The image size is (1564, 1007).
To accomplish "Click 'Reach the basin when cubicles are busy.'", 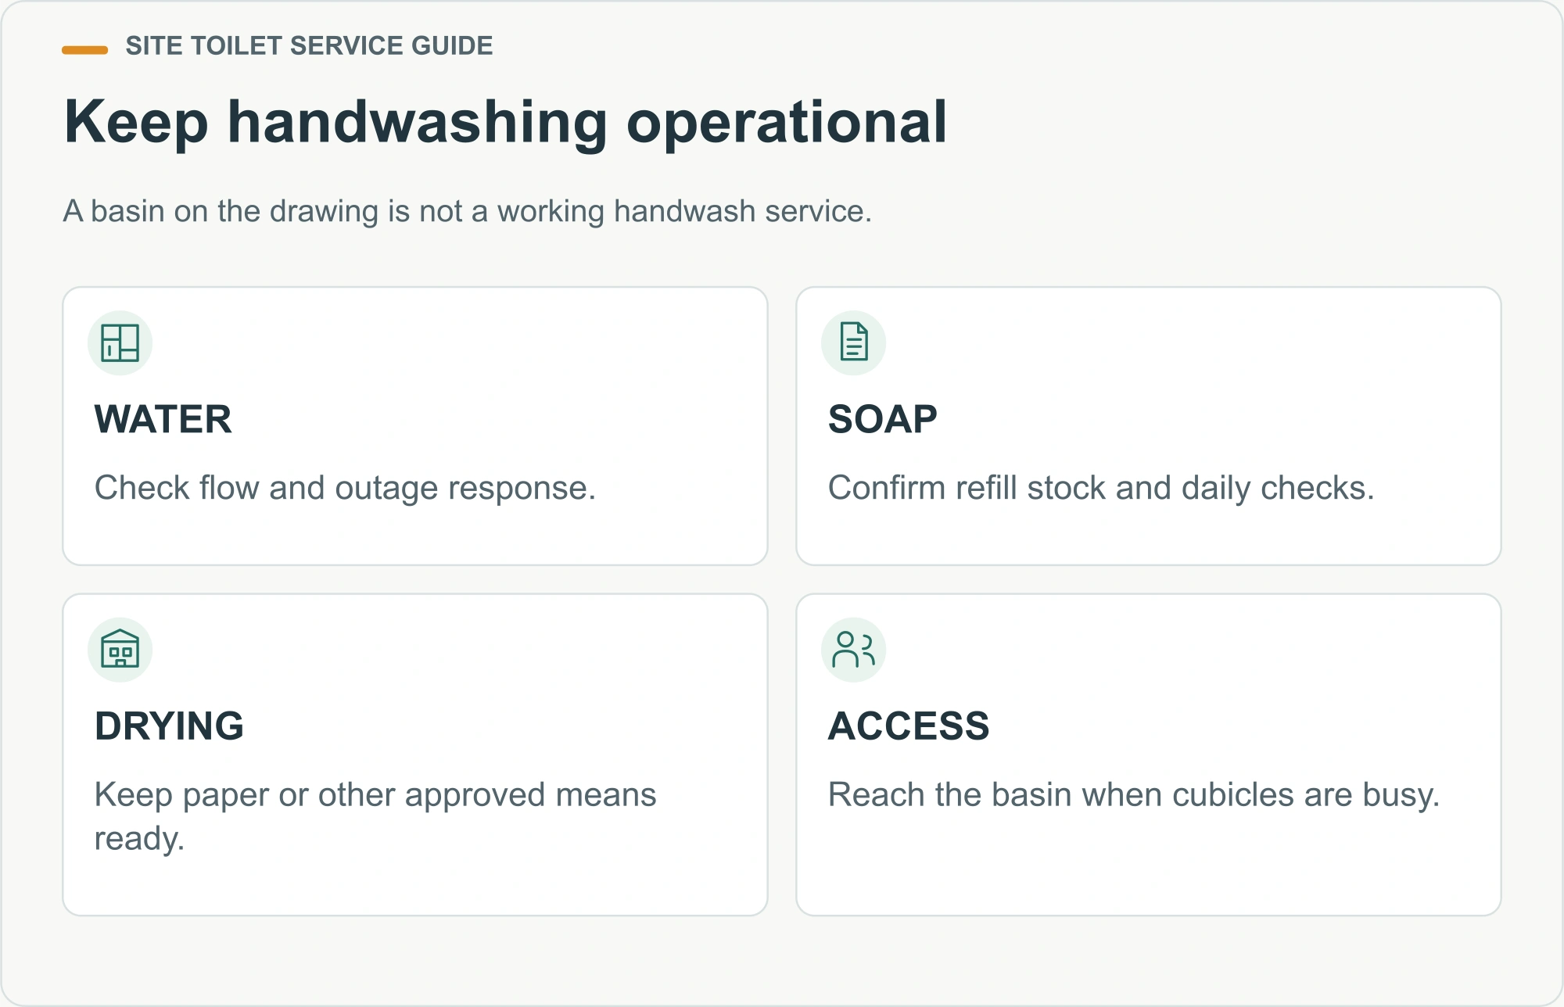I will [1134, 794].
